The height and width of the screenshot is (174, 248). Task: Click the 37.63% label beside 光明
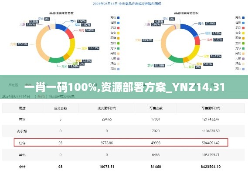click(x=22, y=44)
